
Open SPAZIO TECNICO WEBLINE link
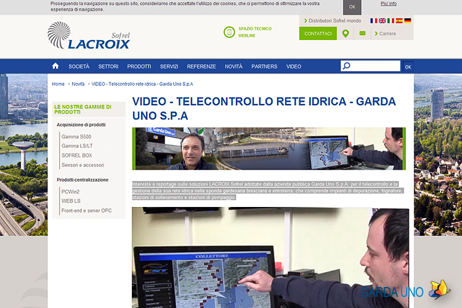[x=255, y=32]
